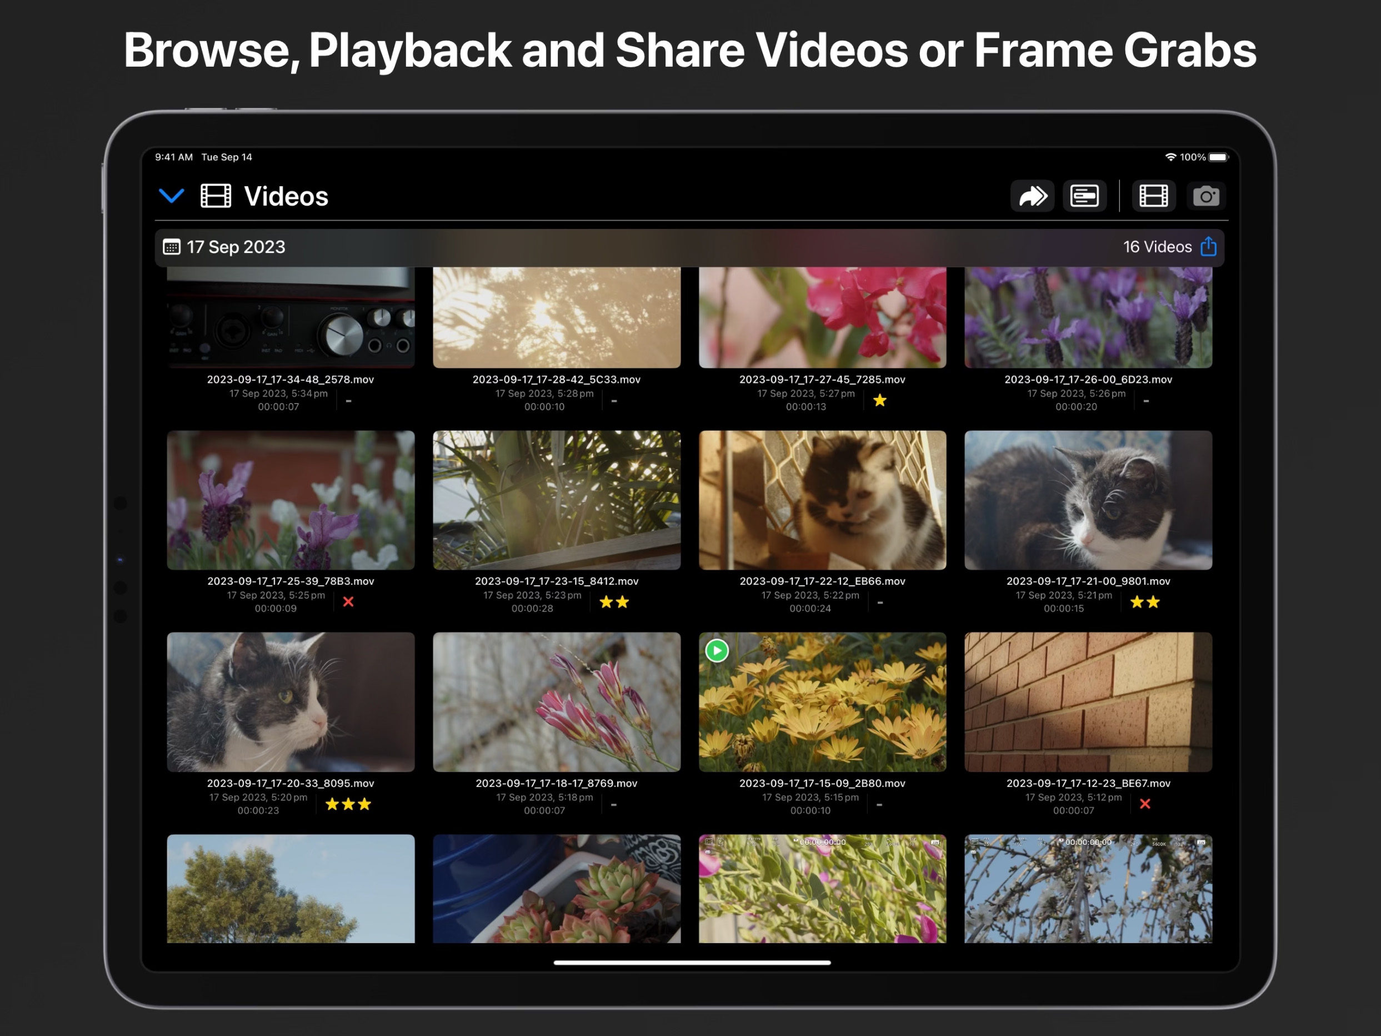Click filename 2023-09-17_17-15-09_2B80.mov
This screenshot has height=1036, width=1381.
822,783
